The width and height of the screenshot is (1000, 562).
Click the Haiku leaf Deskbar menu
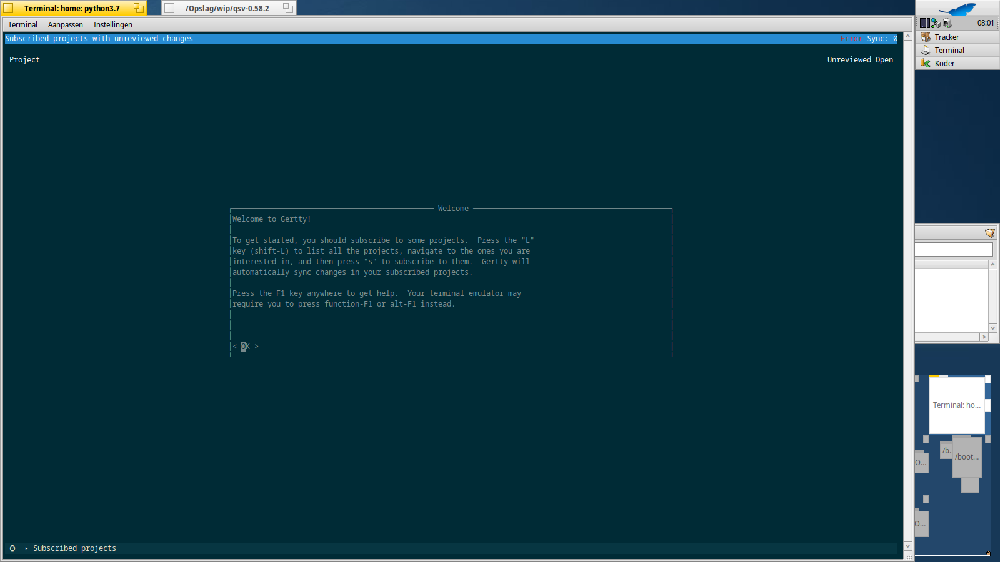point(957,8)
